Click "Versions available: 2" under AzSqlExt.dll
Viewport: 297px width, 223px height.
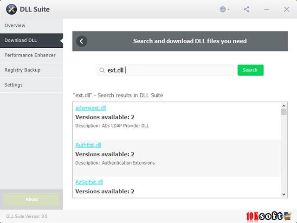pyautogui.click(x=105, y=191)
